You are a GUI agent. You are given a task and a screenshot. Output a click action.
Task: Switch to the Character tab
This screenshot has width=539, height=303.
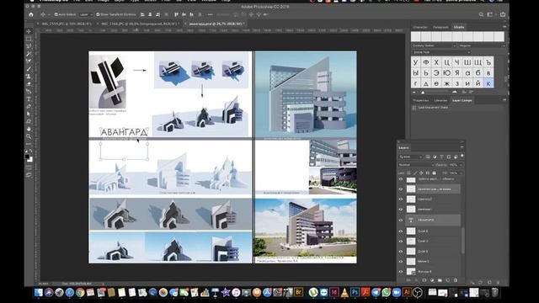420,27
